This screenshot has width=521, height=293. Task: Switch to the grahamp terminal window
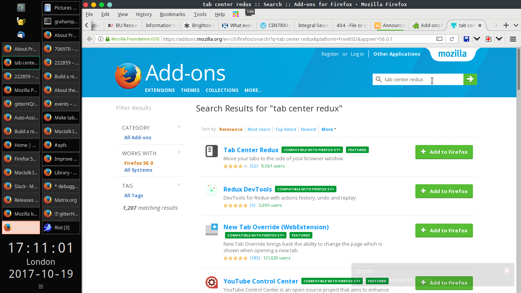pos(61,21)
